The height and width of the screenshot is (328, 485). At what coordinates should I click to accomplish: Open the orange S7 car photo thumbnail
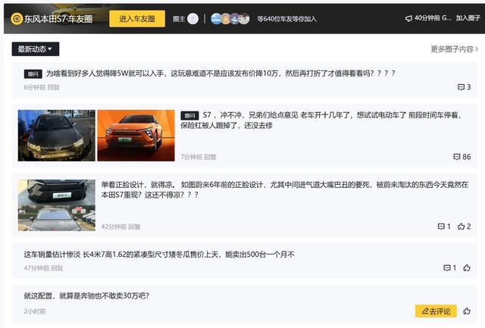click(x=136, y=136)
